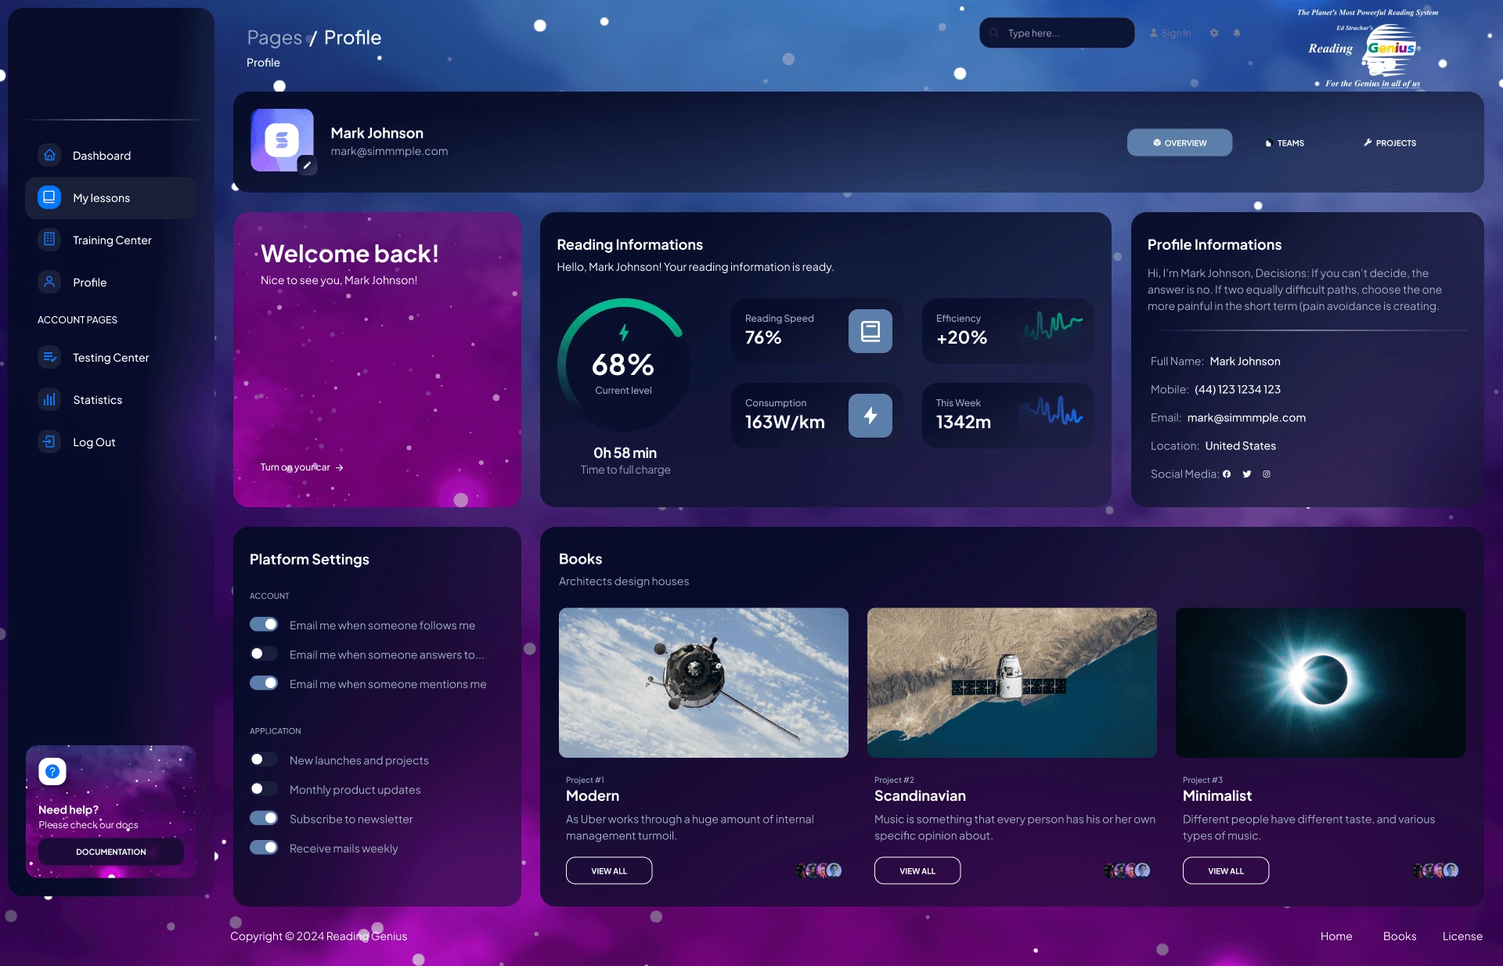
Task: Disable 'Email me when someone follows me'
Action: coord(264,625)
